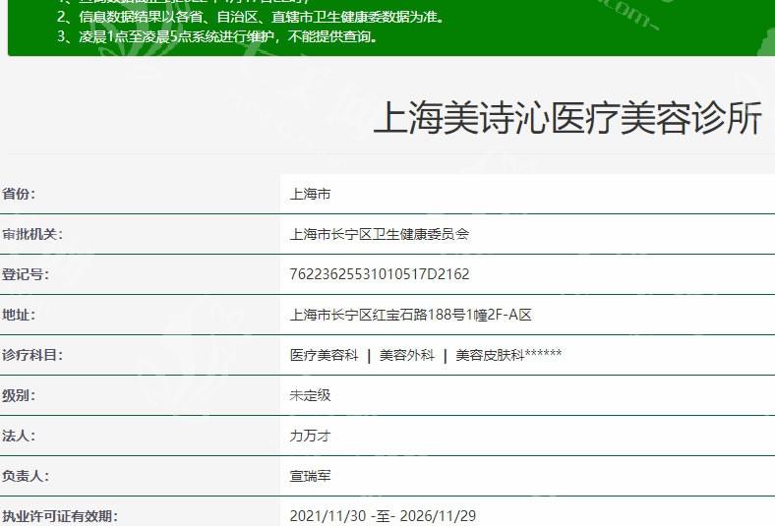Select the 审批机关 label
The width and height of the screenshot is (775, 526).
(32, 234)
